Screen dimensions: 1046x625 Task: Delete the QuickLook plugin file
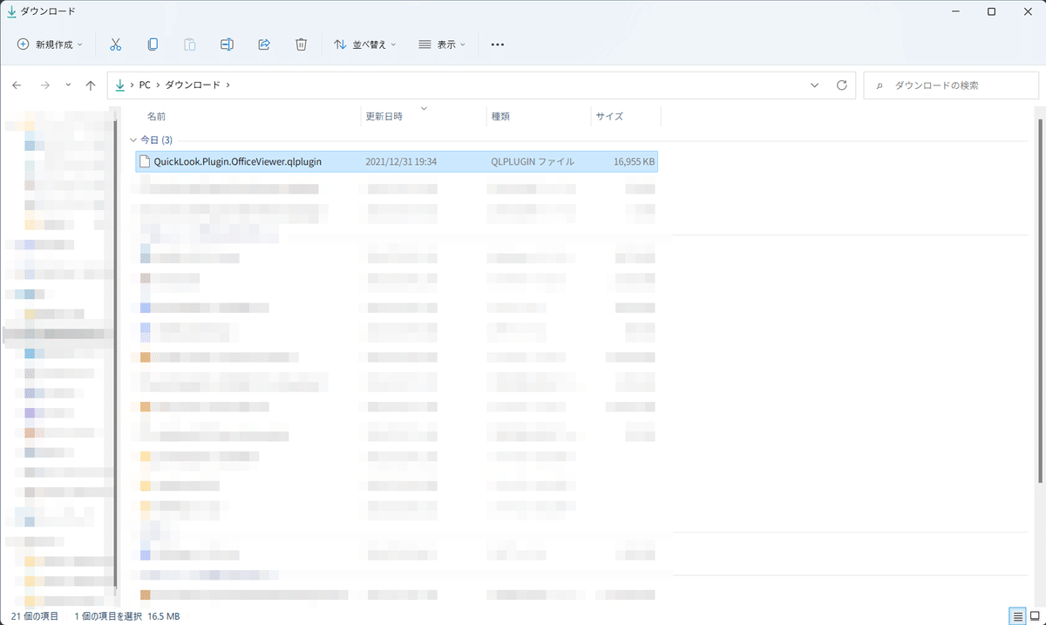coord(301,44)
